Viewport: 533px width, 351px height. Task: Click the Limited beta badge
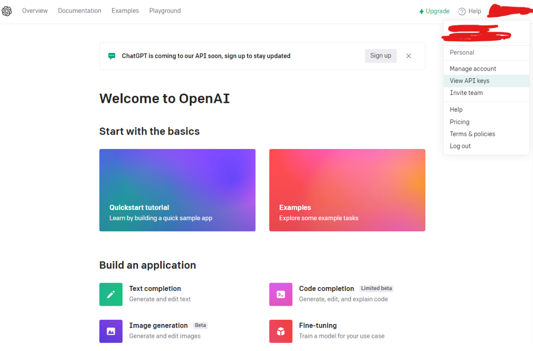pyautogui.click(x=376, y=289)
